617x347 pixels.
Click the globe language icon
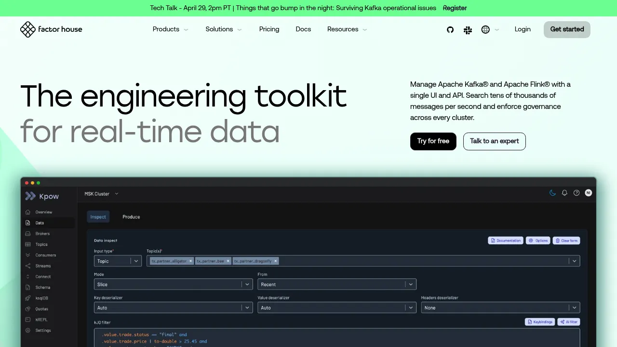pyautogui.click(x=485, y=29)
